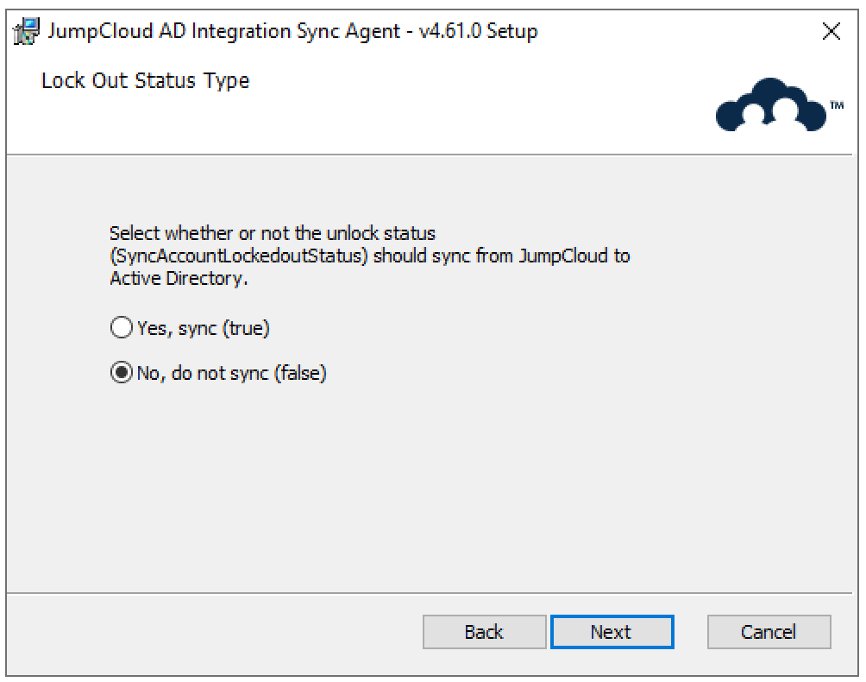This screenshot has width=866, height=682.
Task: Click the empty gray area below the radio options
Action: pyautogui.click(x=431, y=492)
